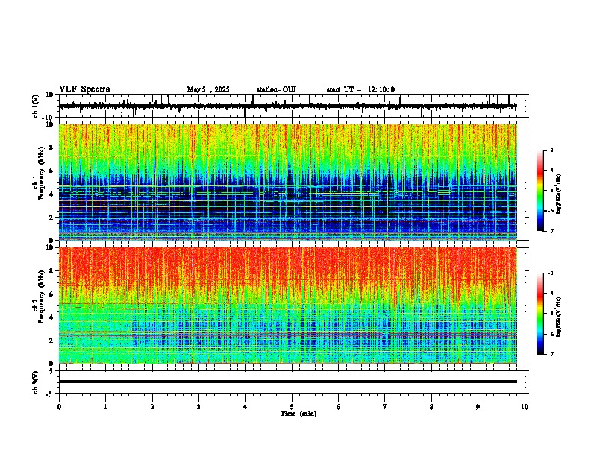Click the ch.1 spectrogram '8' kHz tick label

click(51, 148)
